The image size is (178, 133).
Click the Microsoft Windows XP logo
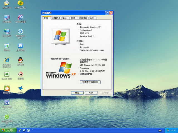(61, 70)
